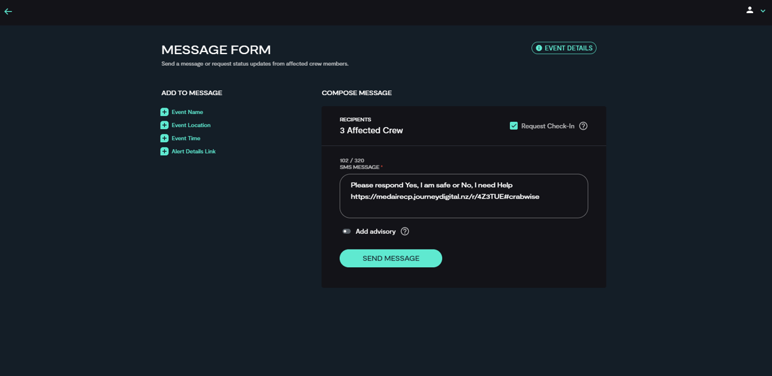The height and width of the screenshot is (376, 772).
Task: Collapse the account options chevron
Action: (x=762, y=10)
